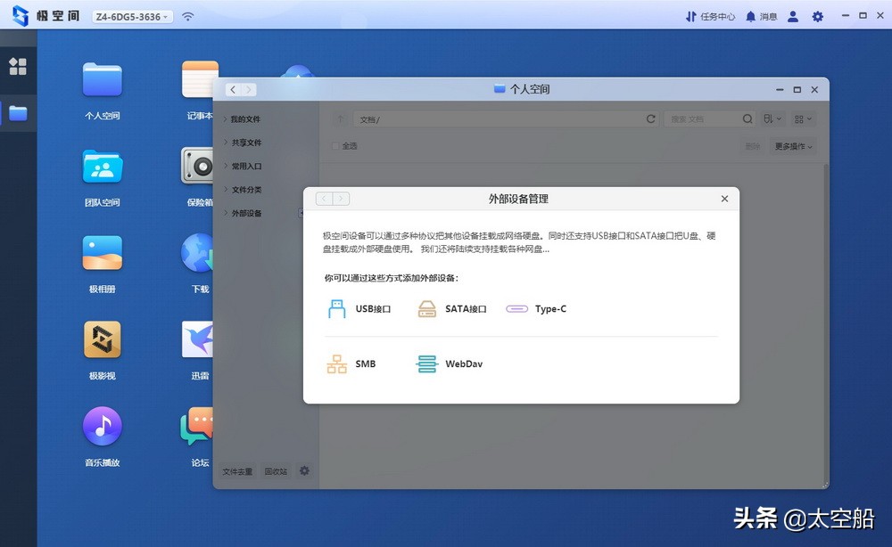The width and height of the screenshot is (892, 547).
Task: Open the 回收站 recycle bin
Action: pyautogui.click(x=276, y=471)
